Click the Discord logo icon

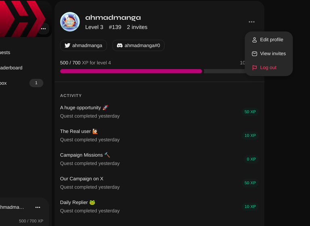119,45
